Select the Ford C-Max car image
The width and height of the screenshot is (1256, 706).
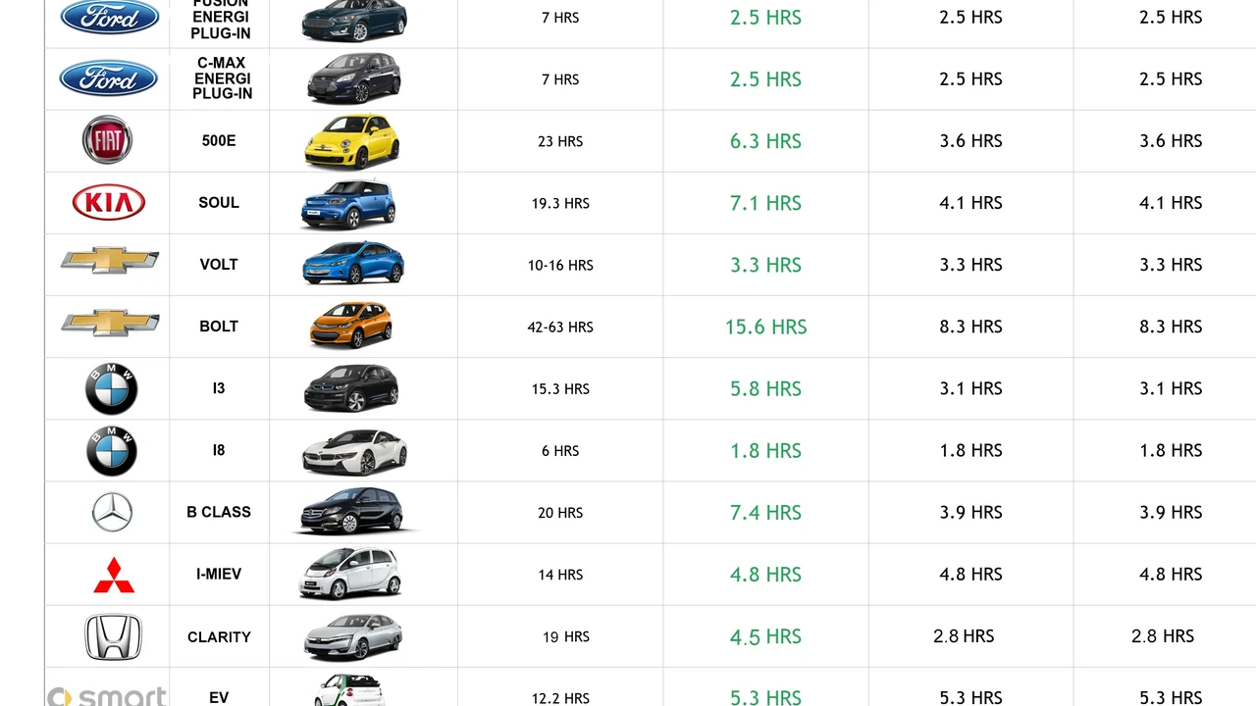[x=354, y=78]
